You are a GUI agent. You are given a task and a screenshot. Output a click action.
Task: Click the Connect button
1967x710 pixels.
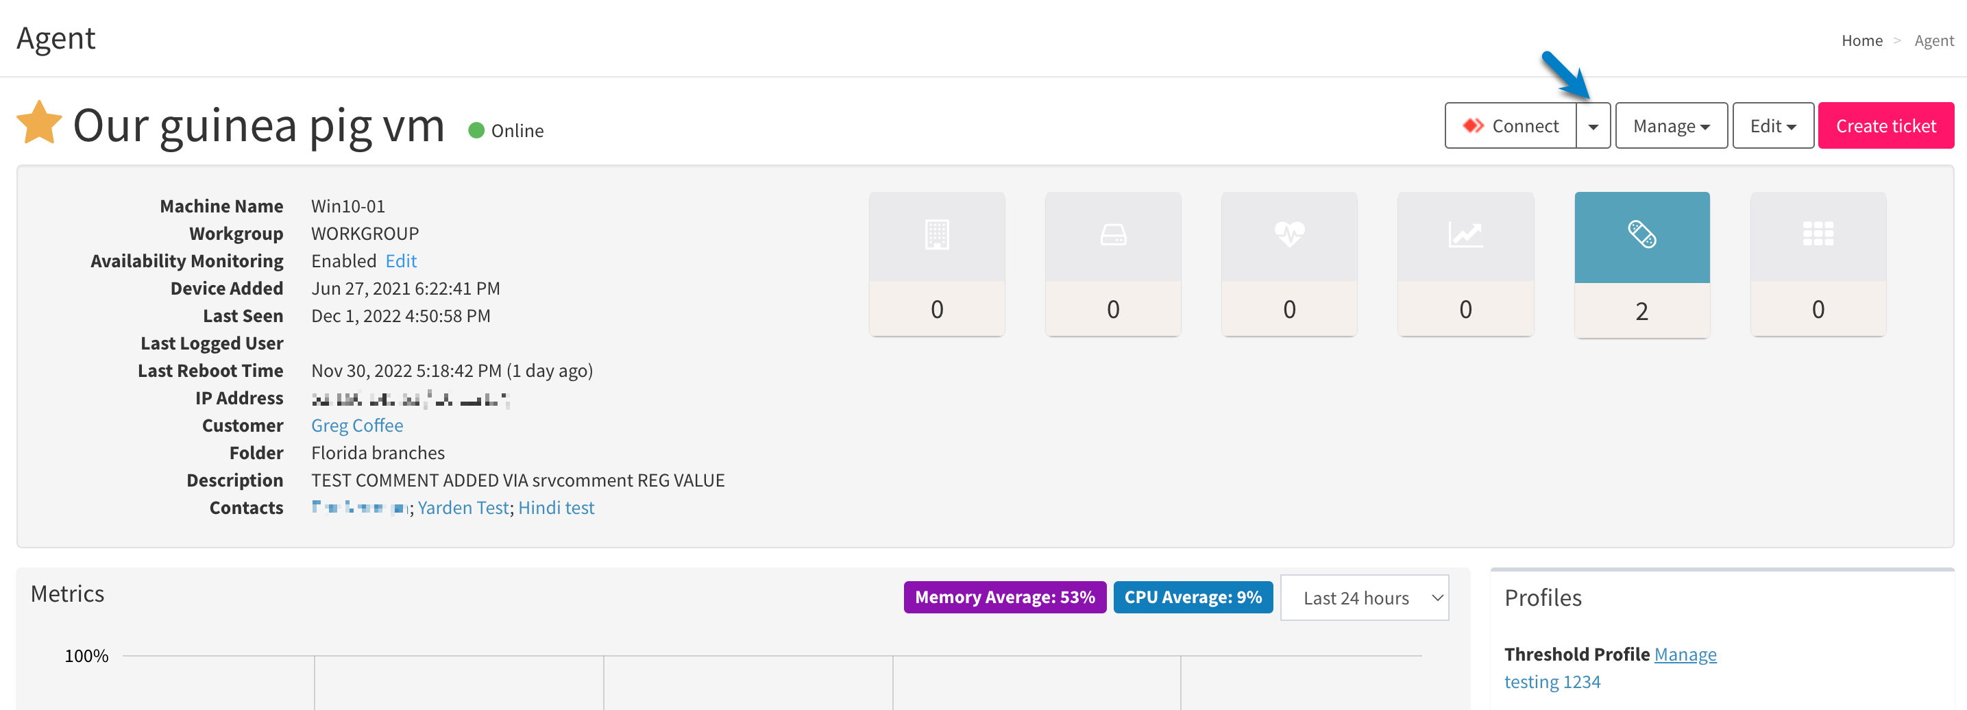coord(1511,126)
